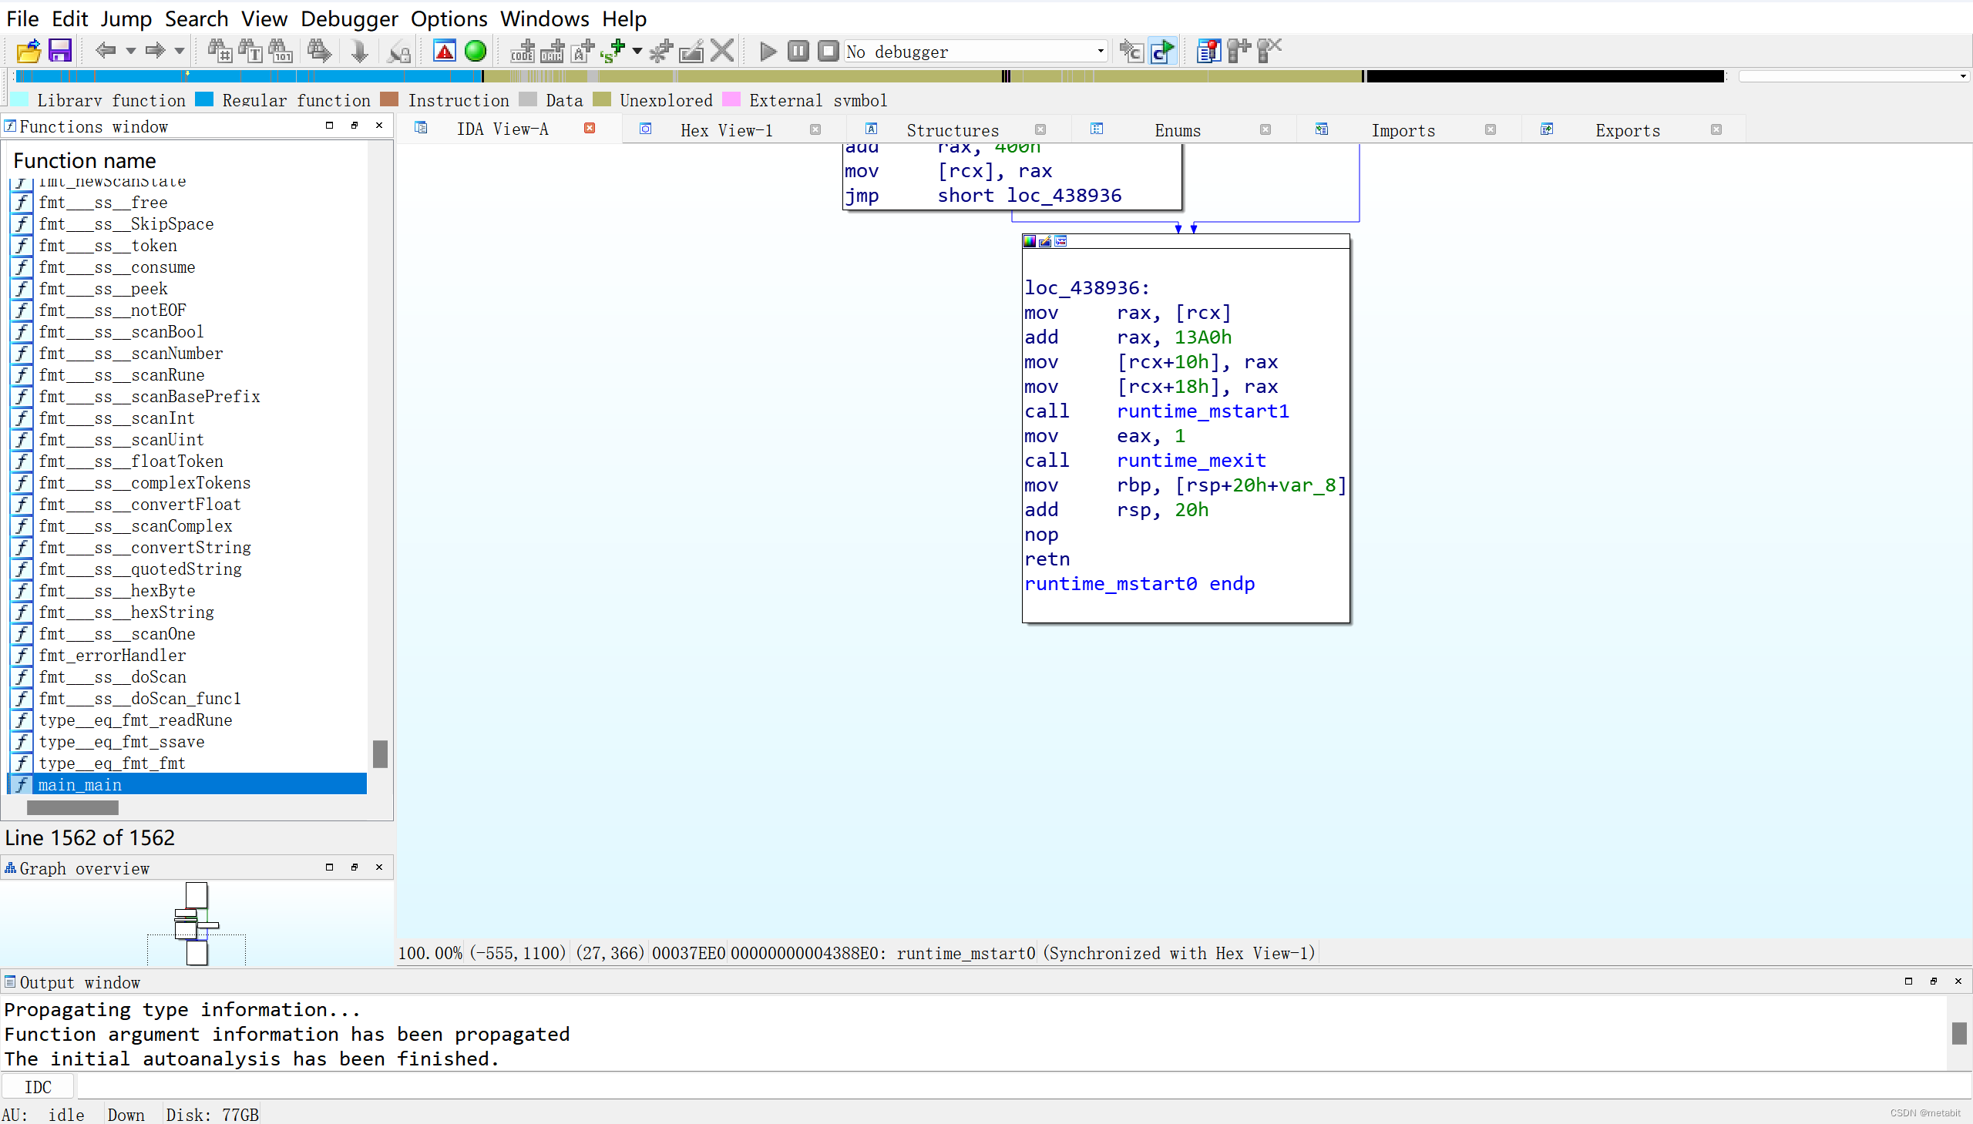Click the delete breakpoint icon in toolbar

pyautogui.click(x=1269, y=52)
